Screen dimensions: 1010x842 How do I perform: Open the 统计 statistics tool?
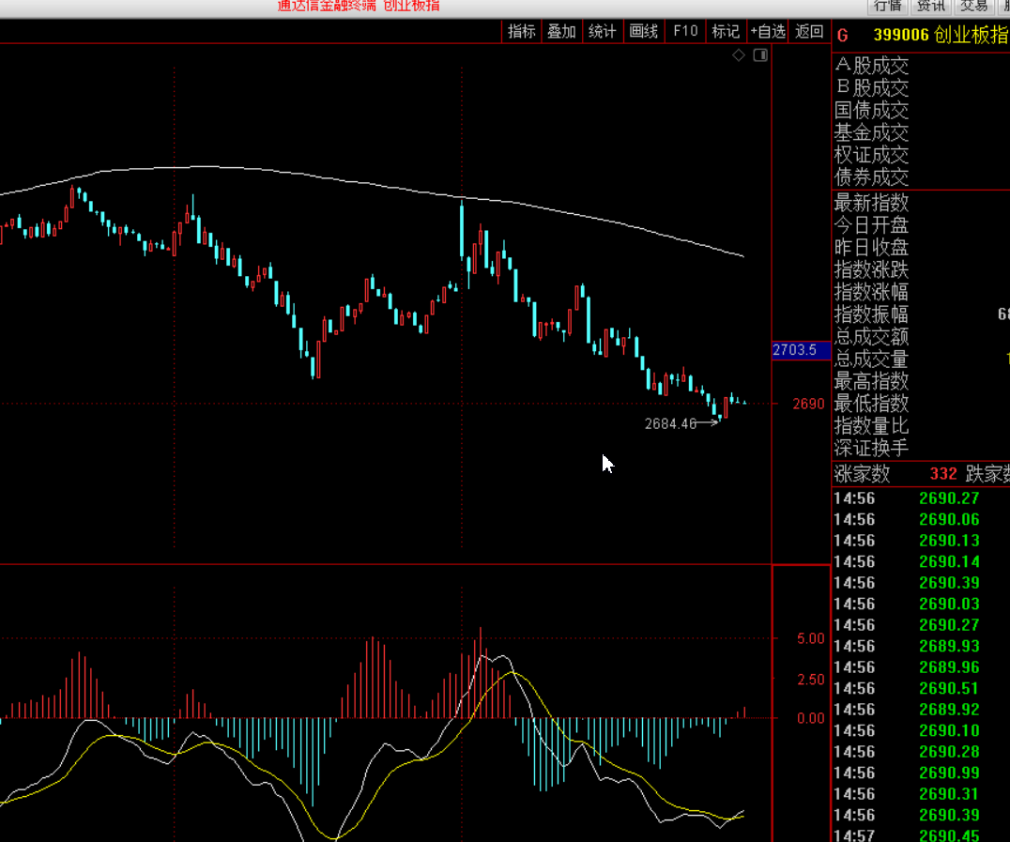click(602, 31)
